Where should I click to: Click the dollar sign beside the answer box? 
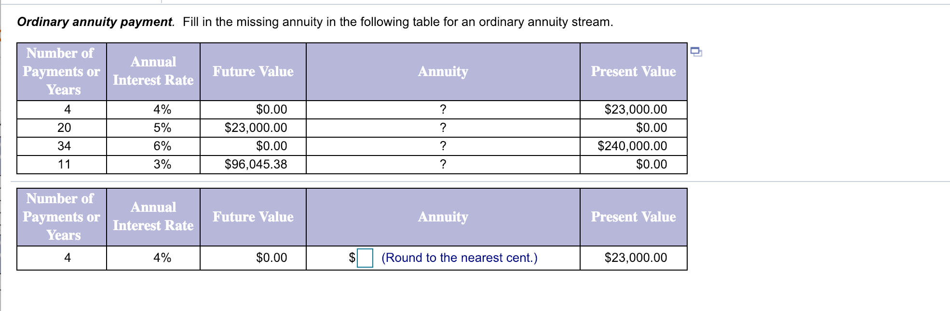(351, 258)
